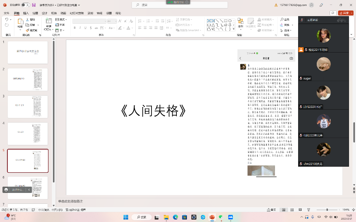Viewport: 356px width, 222px height.
Task: Adjust the zoom slider in status bar
Action: tap(327, 210)
